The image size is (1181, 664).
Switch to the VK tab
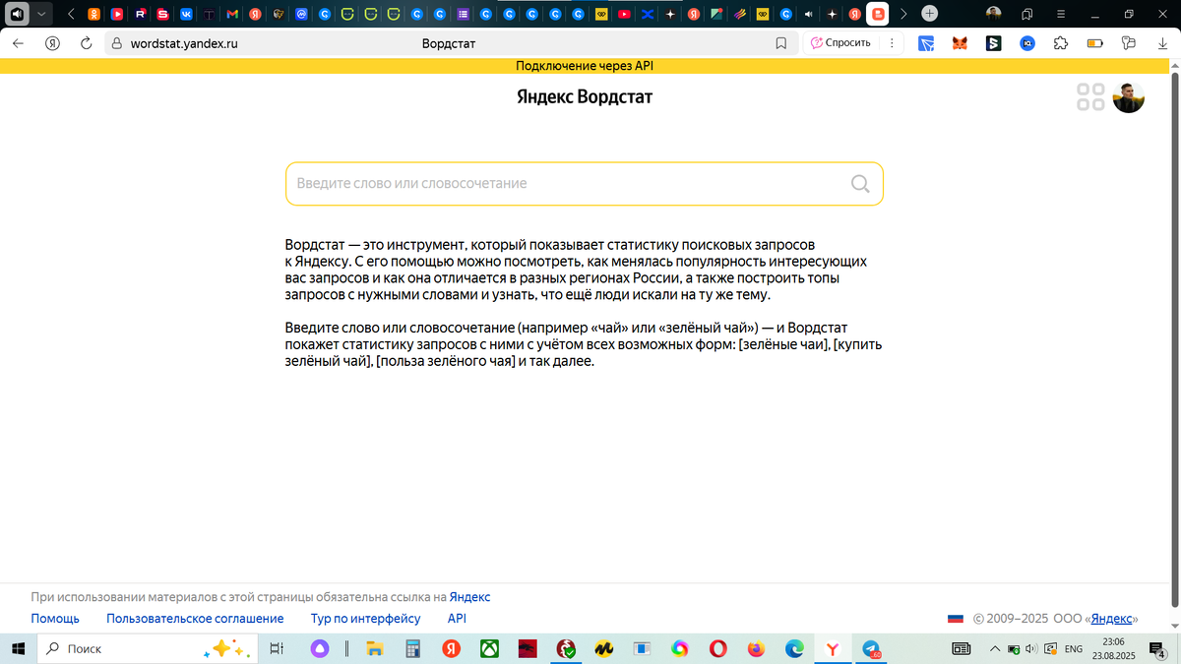(186, 14)
